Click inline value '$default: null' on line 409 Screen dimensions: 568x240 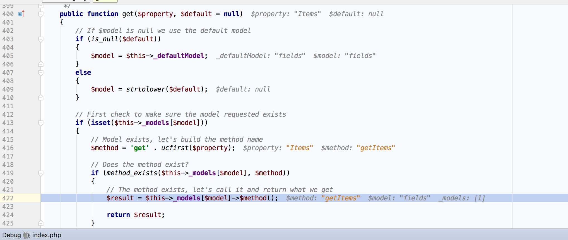coord(243,89)
